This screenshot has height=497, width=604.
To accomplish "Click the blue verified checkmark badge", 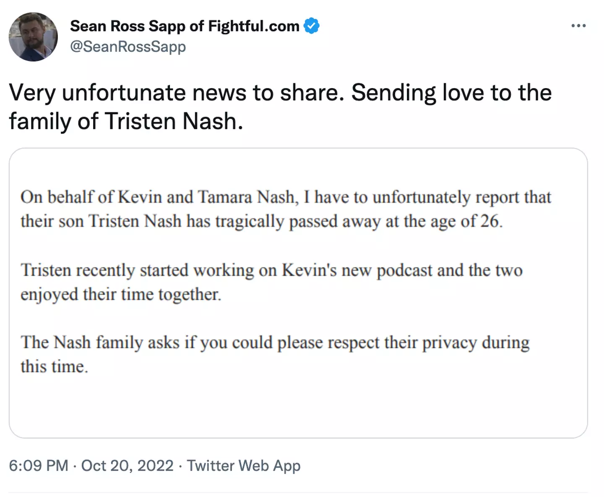I will coord(311,26).
